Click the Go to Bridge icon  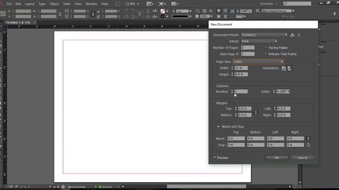tap(118, 4)
